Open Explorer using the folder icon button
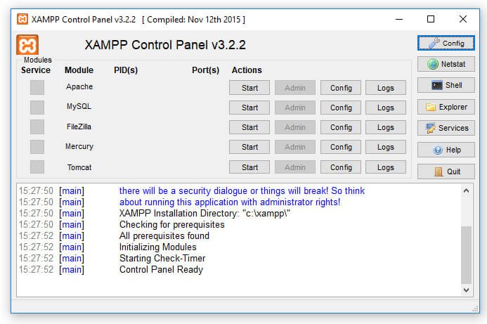The height and width of the screenshot is (324, 487). pyautogui.click(x=446, y=107)
